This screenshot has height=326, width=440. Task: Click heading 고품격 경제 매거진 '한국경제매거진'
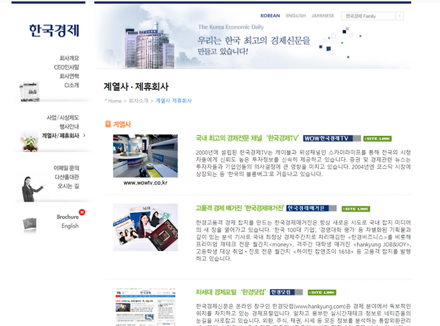[x=240, y=208]
